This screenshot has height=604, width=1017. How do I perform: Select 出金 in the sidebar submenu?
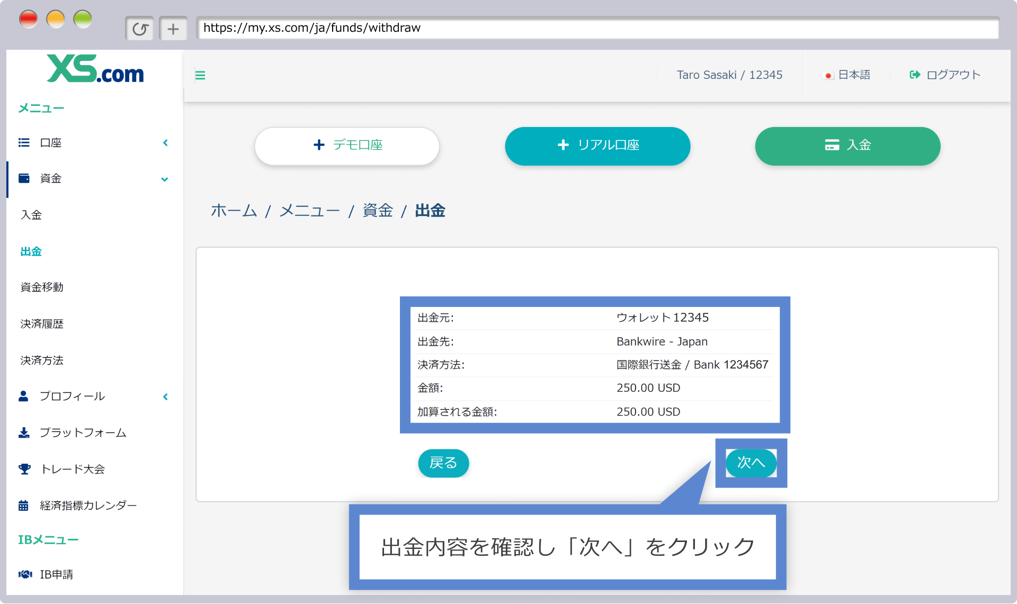[31, 251]
